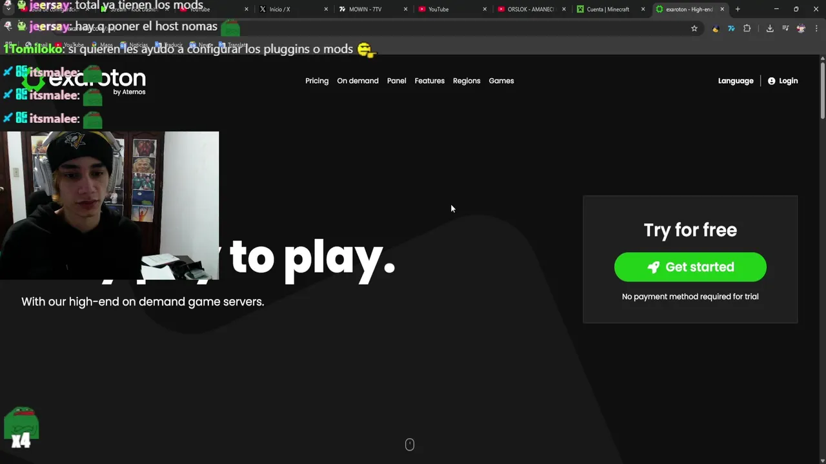
Task: Click the vertical page scrollbar
Action: point(823,90)
